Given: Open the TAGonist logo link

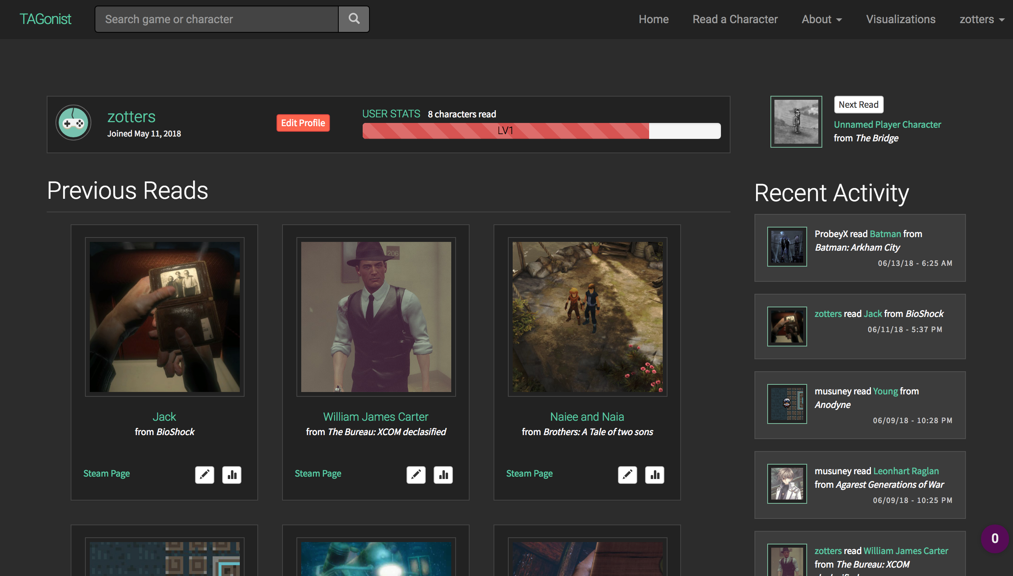Looking at the screenshot, I should pyautogui.click(x=45, y=19).
